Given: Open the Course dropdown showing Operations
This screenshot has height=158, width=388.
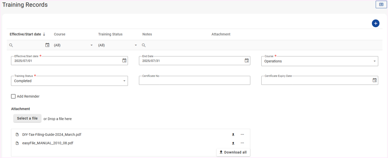Looking at the screenshot, I should (x=319, y=61).
